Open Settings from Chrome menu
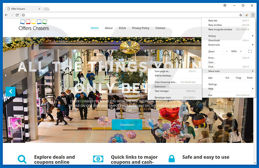Screen dimensions: 259x168 (229, 84)
